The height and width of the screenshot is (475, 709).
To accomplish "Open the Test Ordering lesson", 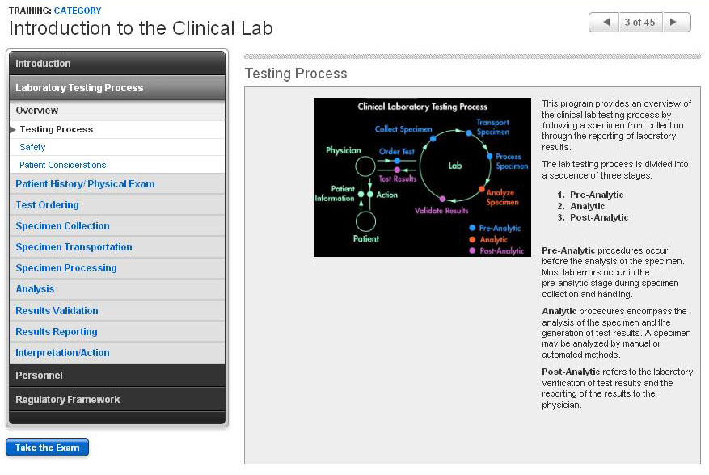I will pos(47,205).
